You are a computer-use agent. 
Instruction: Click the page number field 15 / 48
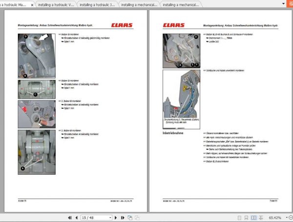(x=95, y=218)
